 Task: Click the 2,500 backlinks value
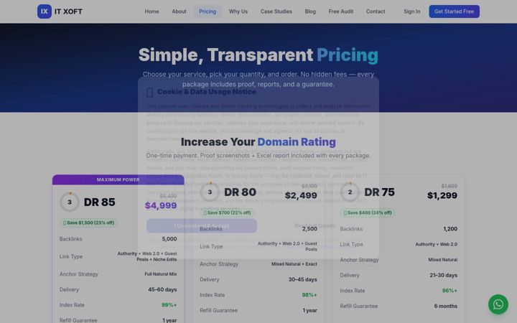pyautogui.click(x=309, y=229)
